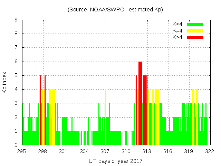Click the UT days of year x-axis label

[x=115, y=161]
